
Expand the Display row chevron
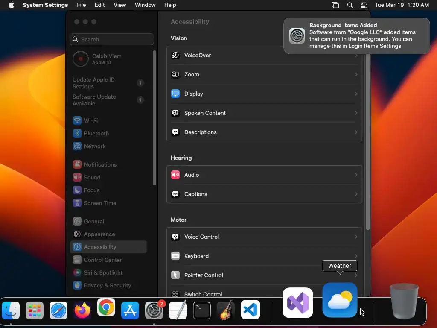click(356, 94)
